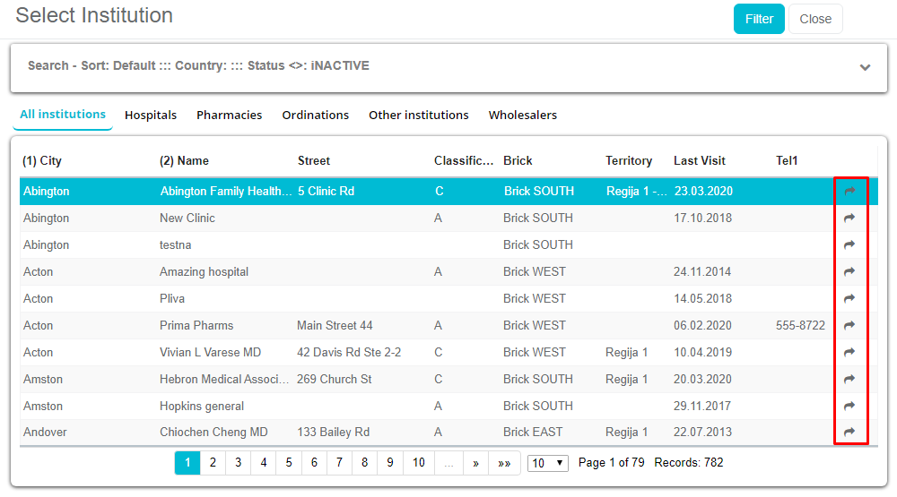Click arrow icon for Chiochen Cheng MD
The image size is (897, 497).
[849, 433]
